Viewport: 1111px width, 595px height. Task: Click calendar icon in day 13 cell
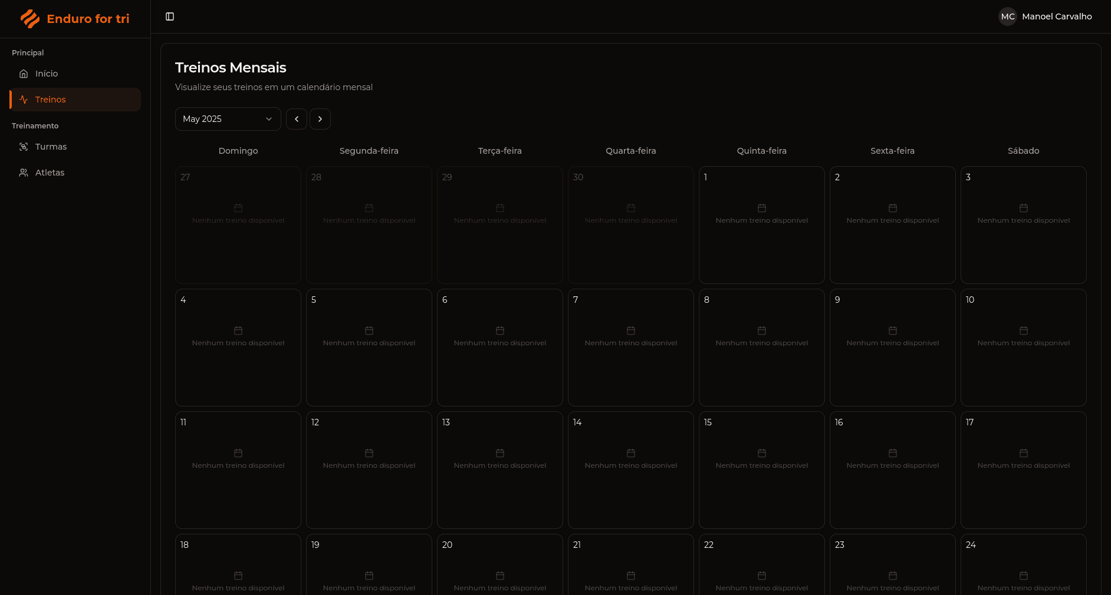[500, 453]
